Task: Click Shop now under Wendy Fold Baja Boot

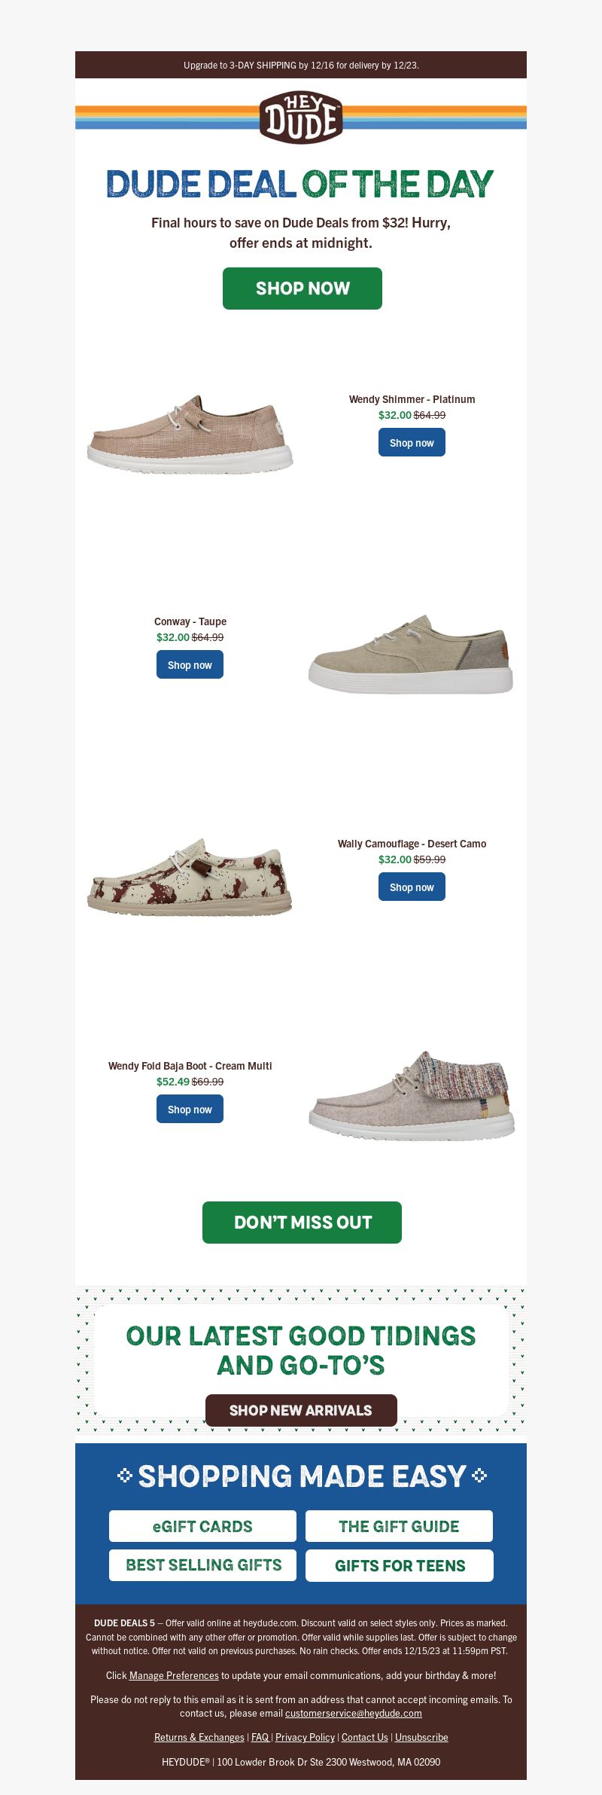Action: [x=190, y=1109]
